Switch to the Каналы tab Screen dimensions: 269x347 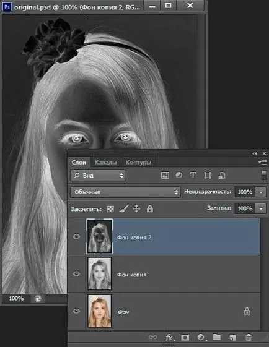click(106, 163)
